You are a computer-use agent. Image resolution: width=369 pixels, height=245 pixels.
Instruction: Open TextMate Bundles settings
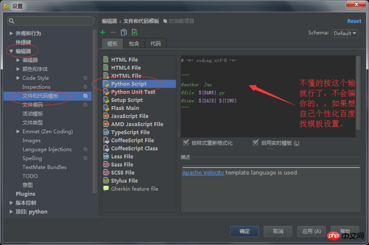coord(44,167)
